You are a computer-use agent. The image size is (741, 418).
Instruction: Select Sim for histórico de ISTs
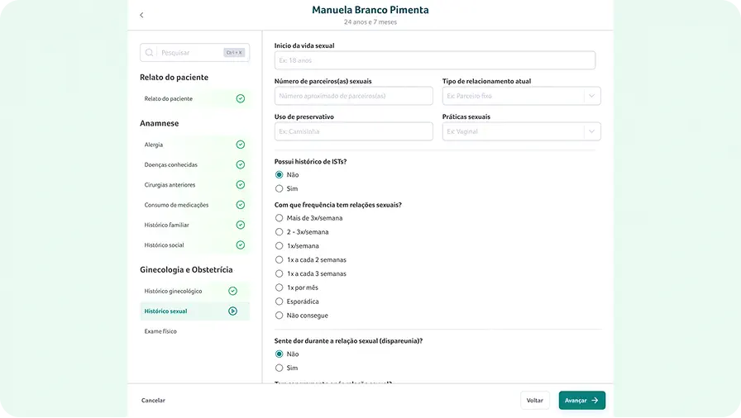pos(280,188)
